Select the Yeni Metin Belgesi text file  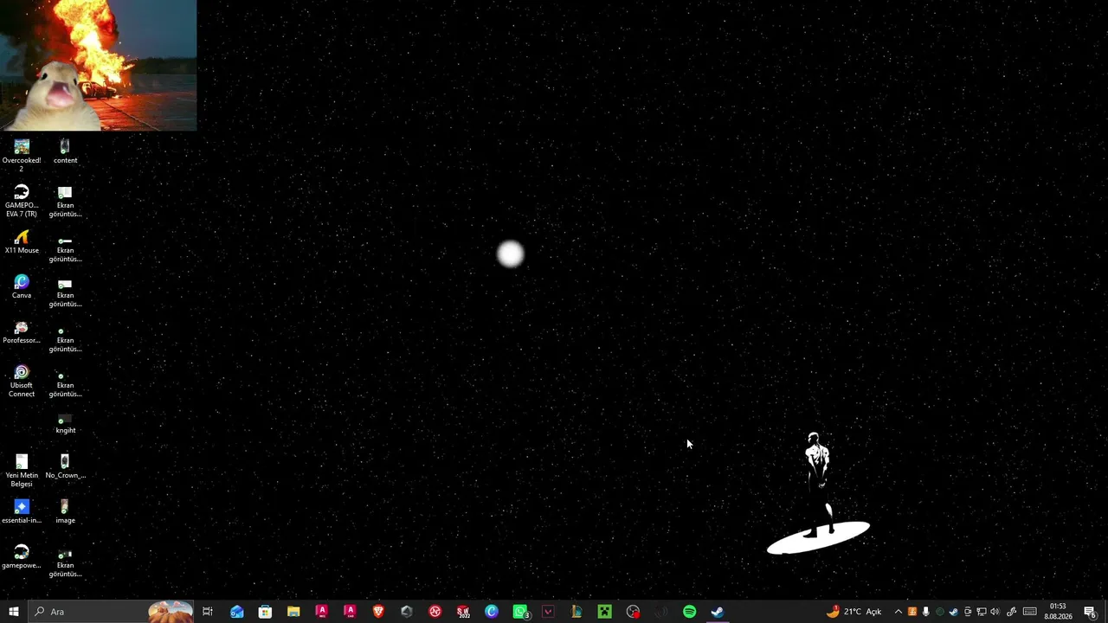(22, 471)
